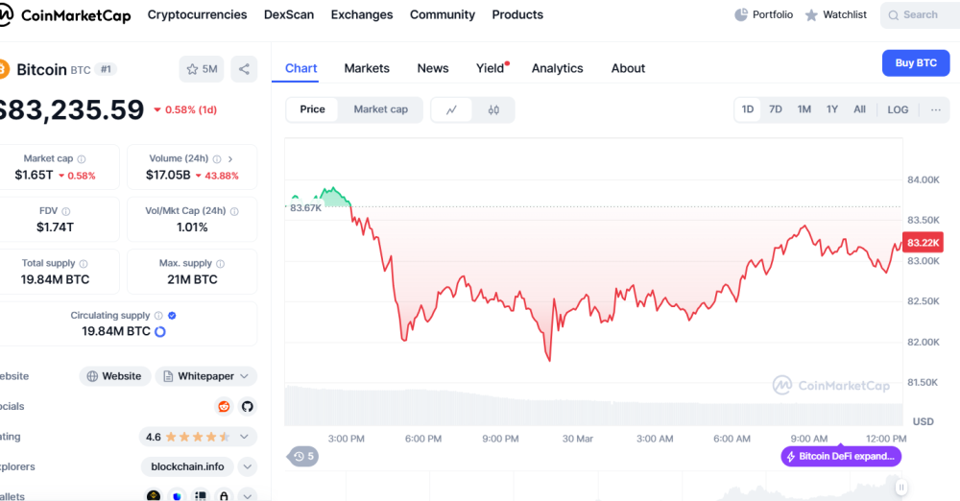Image resolution: width=960 pixels, height=501 pixels.
Task: Open the first wallet icon
Action: pos(153,495)
